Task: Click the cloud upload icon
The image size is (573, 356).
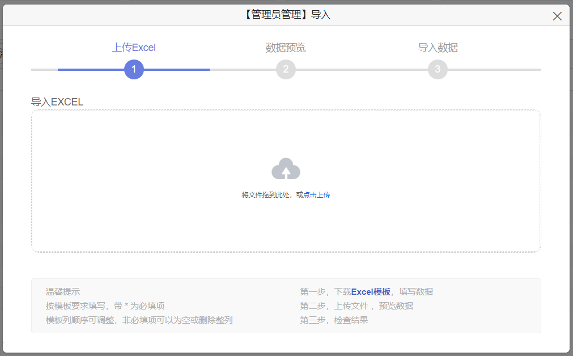Action: click(286, 168)
